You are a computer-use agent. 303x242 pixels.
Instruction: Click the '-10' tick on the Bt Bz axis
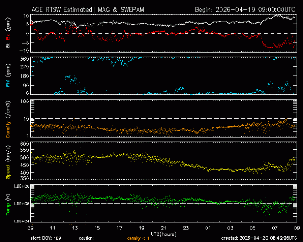pyautogui.click(x=24, y=51)
